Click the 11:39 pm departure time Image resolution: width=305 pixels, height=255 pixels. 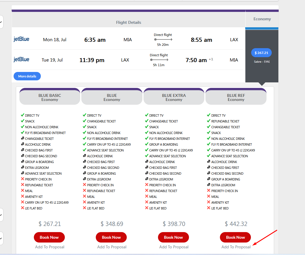pyautogui.click(x=92, y=60)
